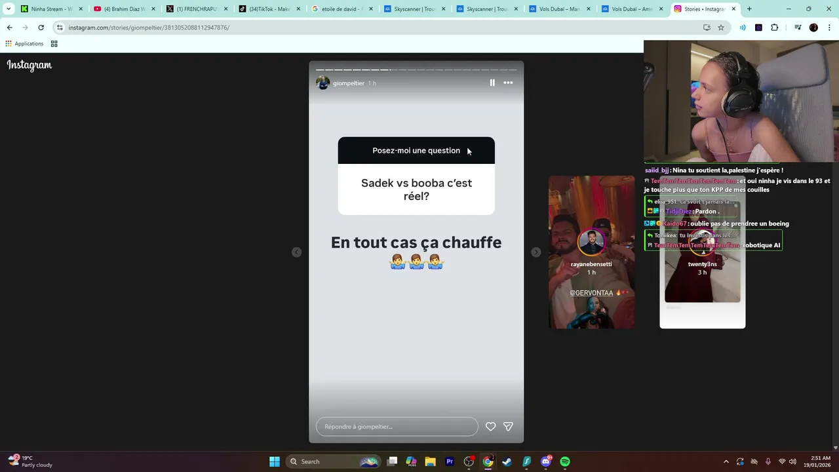The image size is (839, 472).
Task: Open Chrome extensions puzzle icon
Action: coord(774,28)
